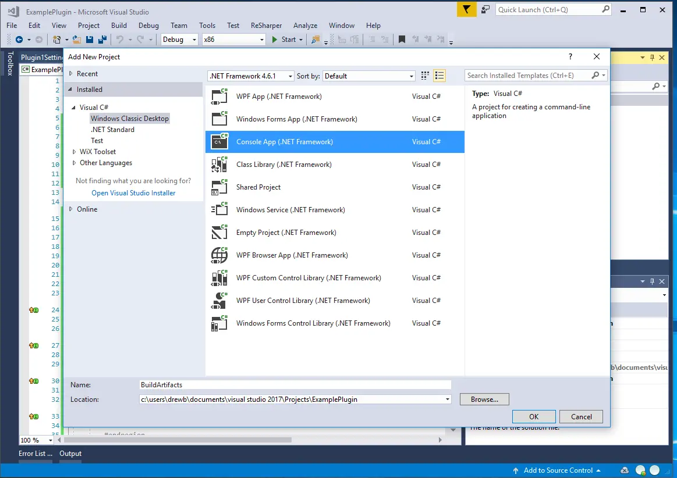Click the Quick Launch search box
Screen dimensions: 677x478
click(554, 9)
